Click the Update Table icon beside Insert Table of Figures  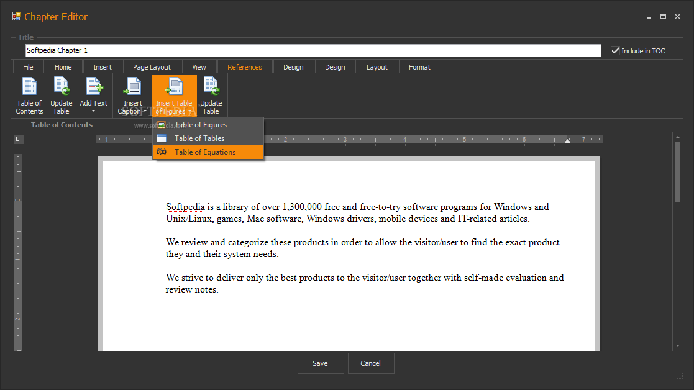(x=211, y=87)
